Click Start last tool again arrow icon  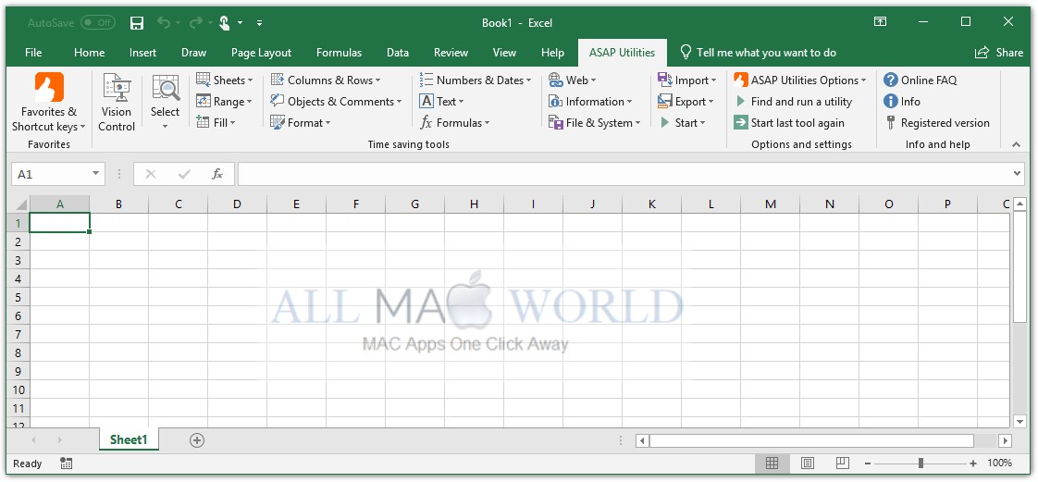(x=741, y=122)
